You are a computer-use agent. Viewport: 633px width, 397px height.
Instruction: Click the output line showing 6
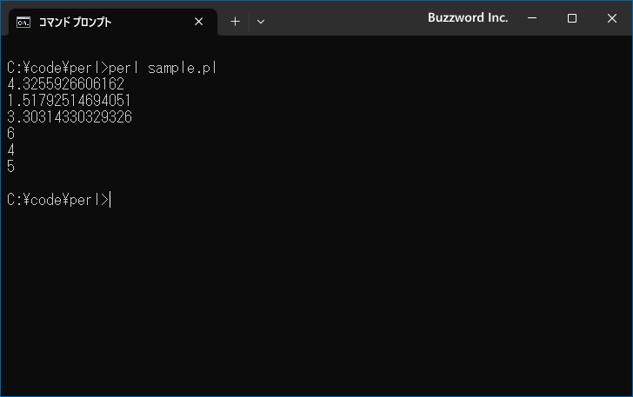tap(10, 134)
